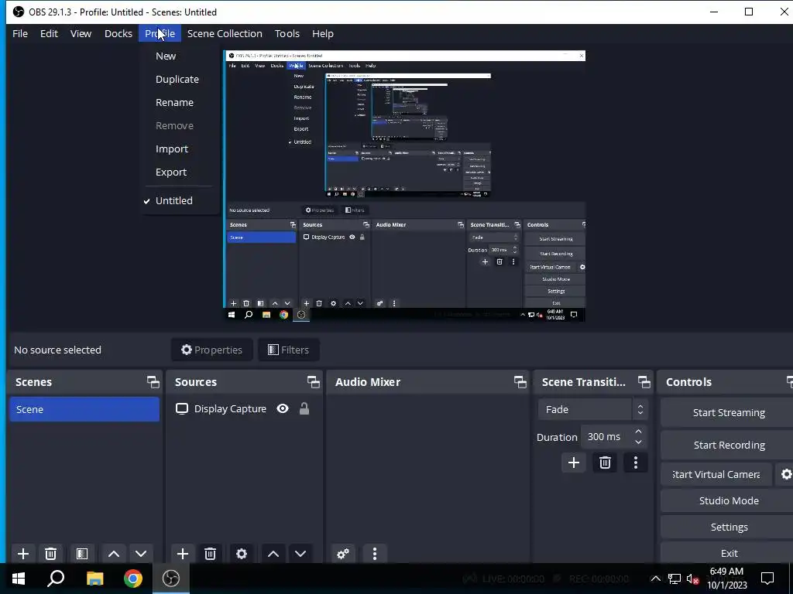This screenshot has height=594, width=793.
Task: Open Audio Mixer advanced audio properties gears
Action: [x=343, y=554]
